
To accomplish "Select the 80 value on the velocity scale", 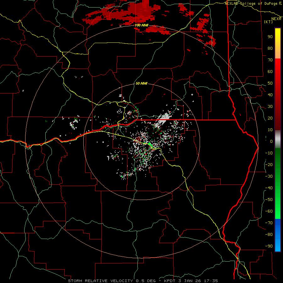I will pos(270,48).
